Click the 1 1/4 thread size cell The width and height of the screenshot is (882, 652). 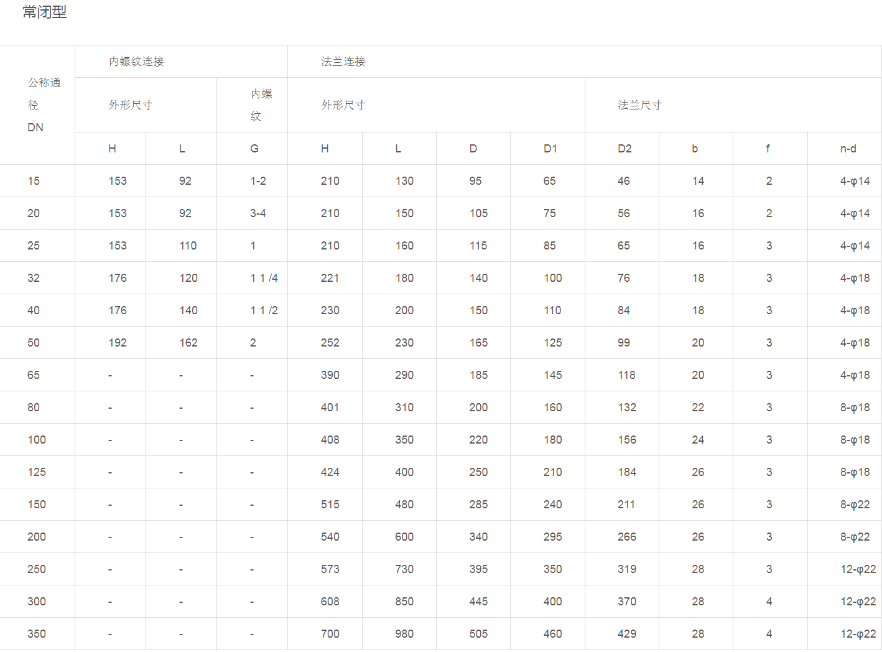[264, 278]
